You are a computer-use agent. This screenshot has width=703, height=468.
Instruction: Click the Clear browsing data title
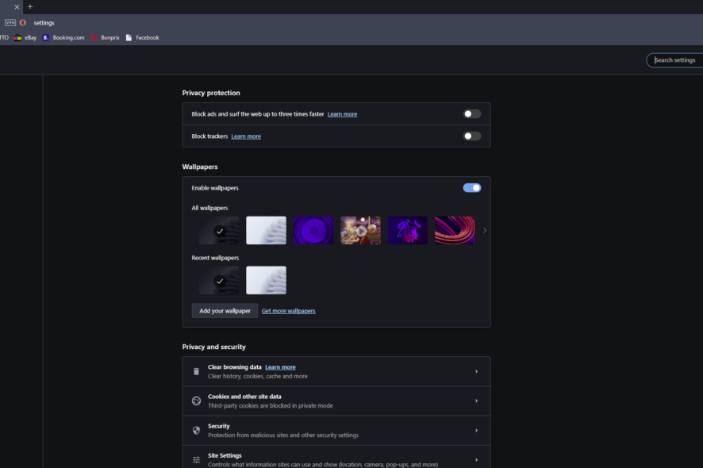(235, 367)
